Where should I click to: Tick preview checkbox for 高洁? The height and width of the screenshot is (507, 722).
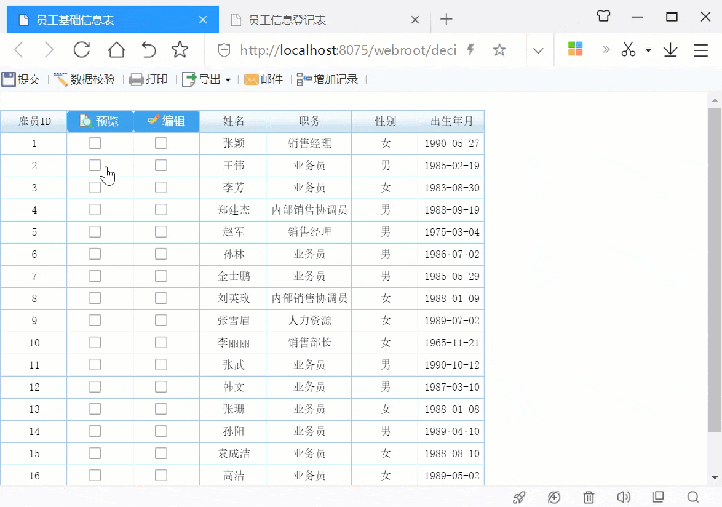tap(95, 475)
